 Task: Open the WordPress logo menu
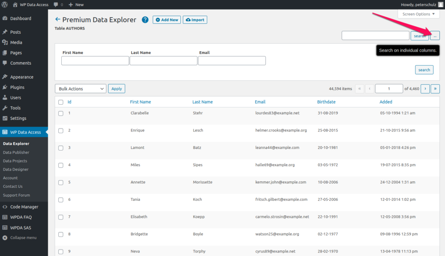click(x=5, y=4)
